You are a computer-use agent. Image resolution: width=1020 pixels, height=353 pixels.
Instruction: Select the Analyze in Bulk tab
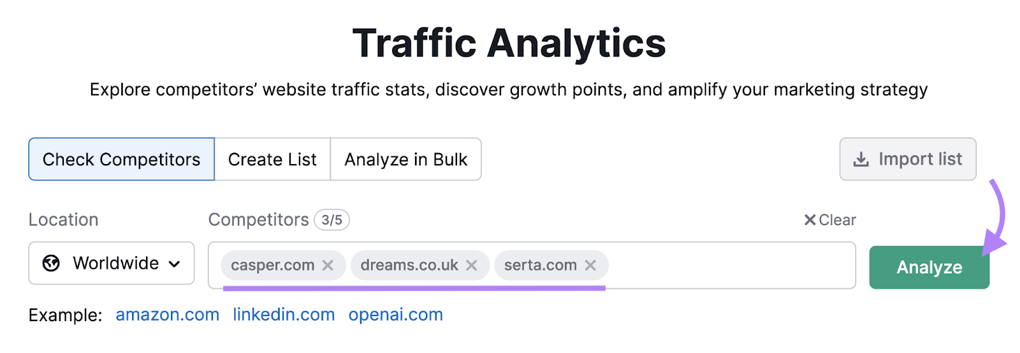[405, 160]
